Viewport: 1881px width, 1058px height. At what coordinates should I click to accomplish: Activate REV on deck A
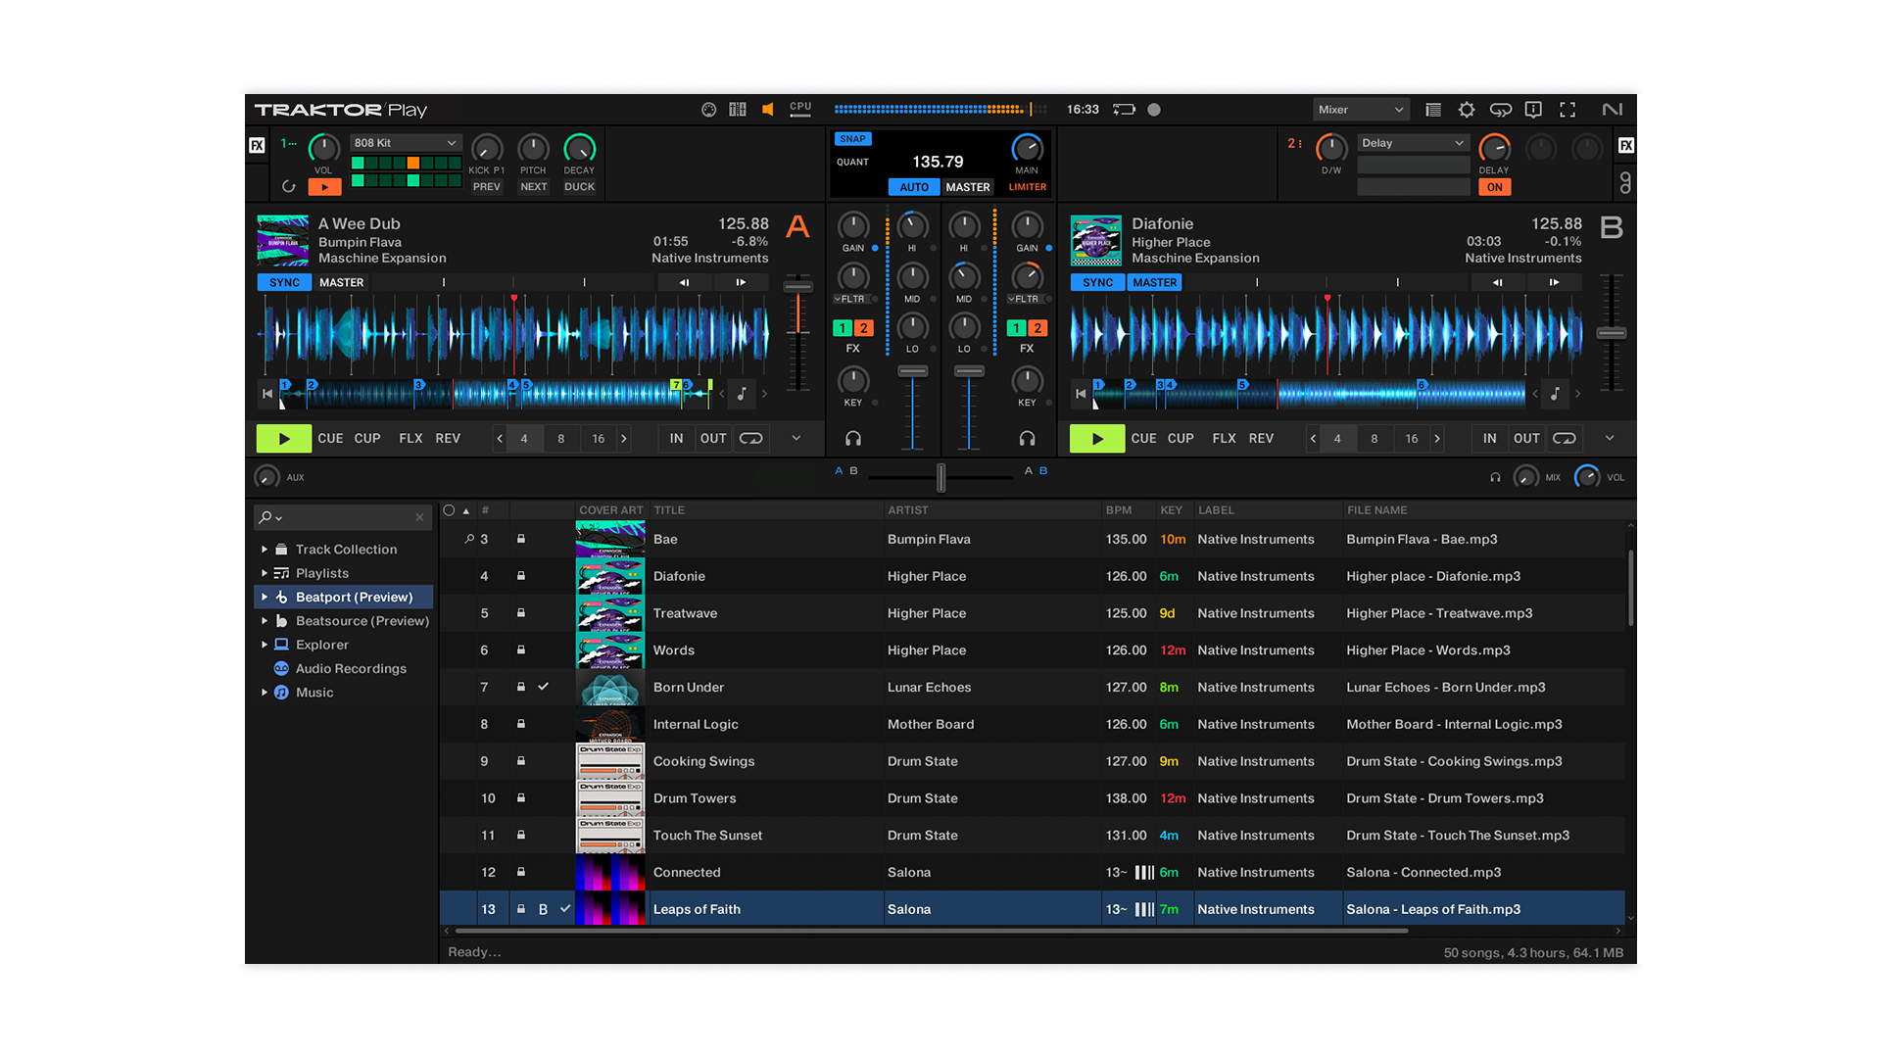click(448, 438)
